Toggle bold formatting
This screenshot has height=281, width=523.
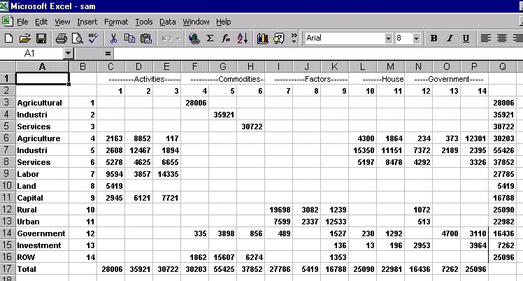click(434, 38)
